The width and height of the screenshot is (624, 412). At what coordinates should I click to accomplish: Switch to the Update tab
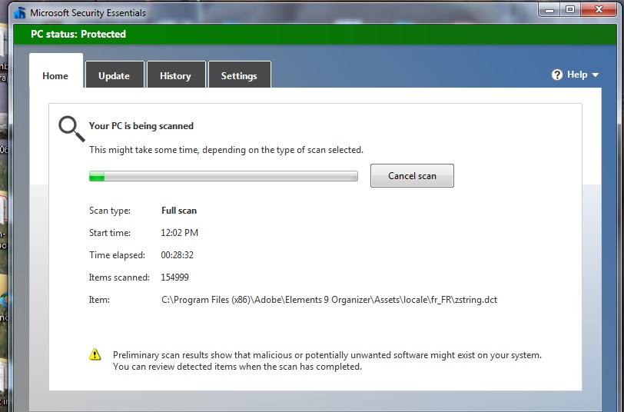(x=115, y=75)
